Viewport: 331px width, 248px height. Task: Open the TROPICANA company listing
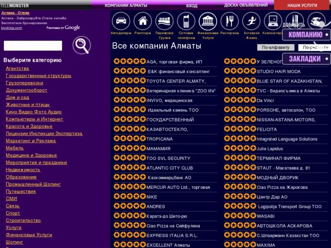[x=160, y=139]
